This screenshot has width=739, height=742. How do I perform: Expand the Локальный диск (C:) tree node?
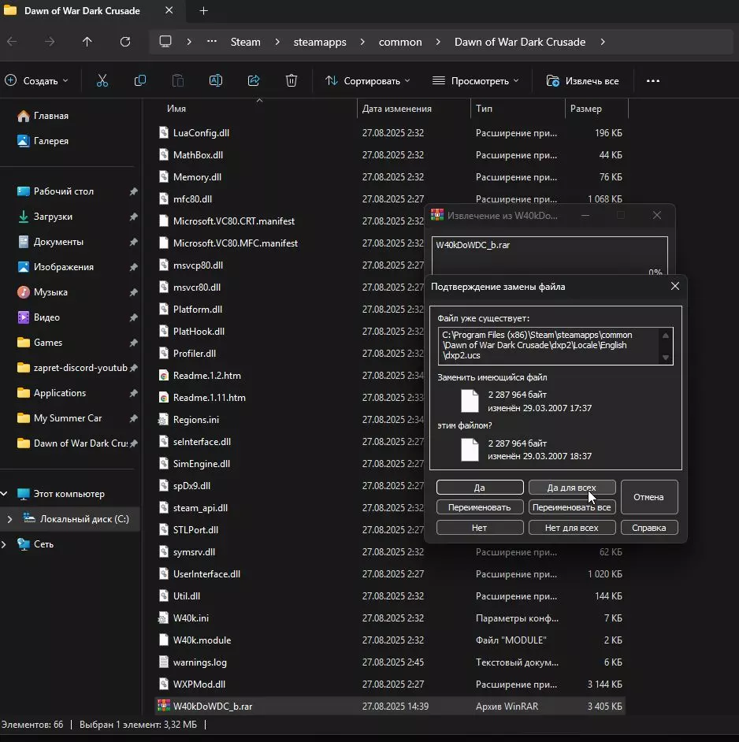pyautogui.click(x=9, y=519)
